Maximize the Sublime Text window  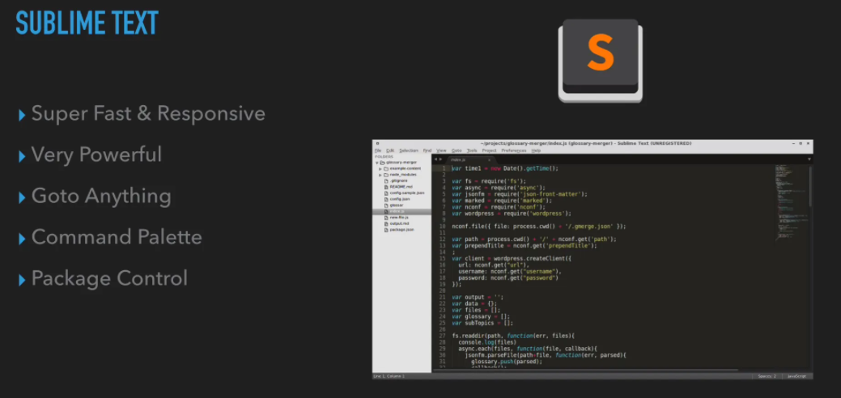click(x=801, y=144)
